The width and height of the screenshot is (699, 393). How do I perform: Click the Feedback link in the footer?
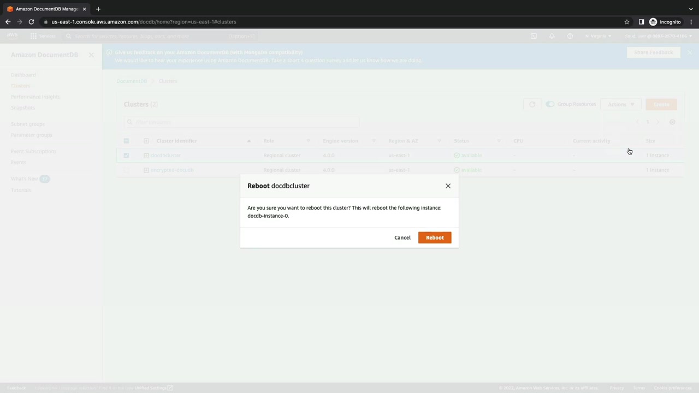coord(16,388)
